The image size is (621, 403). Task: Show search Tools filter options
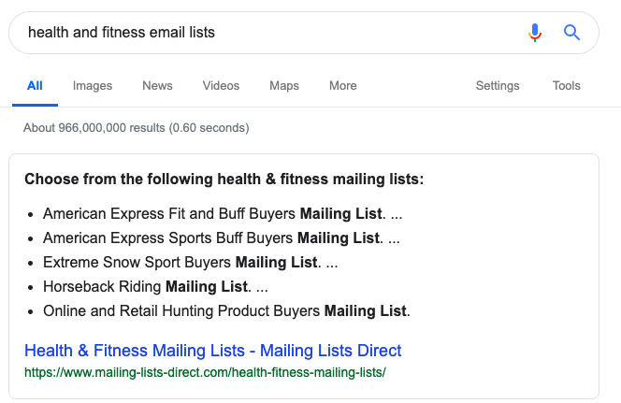[x=567, y=86]
